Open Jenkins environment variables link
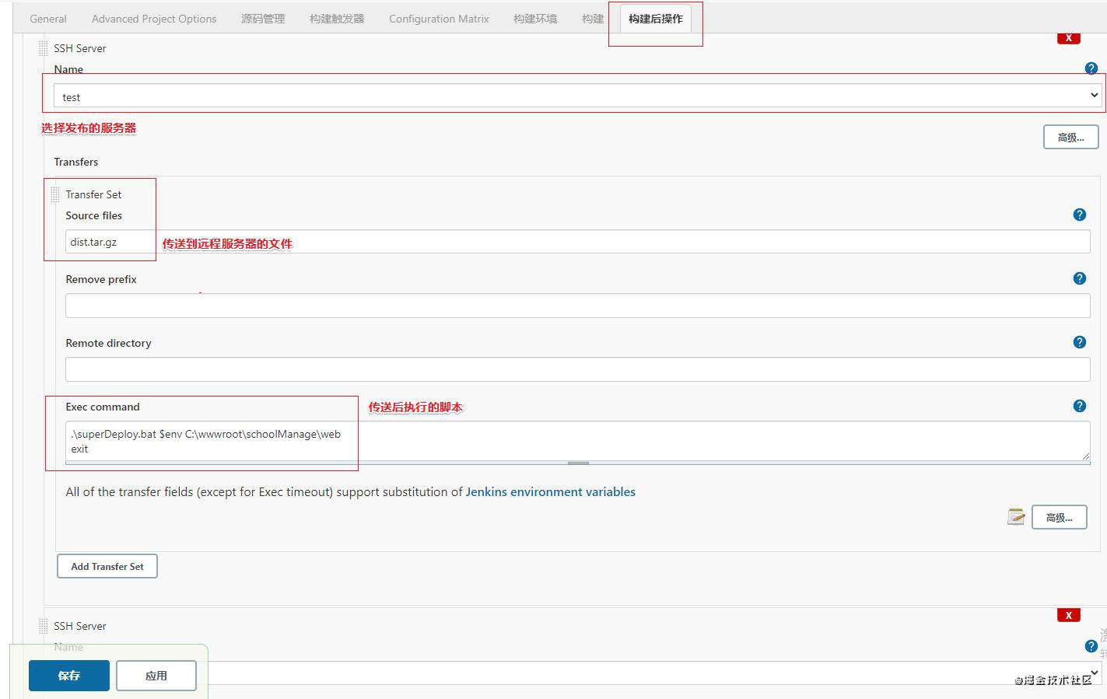This screenshot has width=1107, height=699. [x=551, y=491]
